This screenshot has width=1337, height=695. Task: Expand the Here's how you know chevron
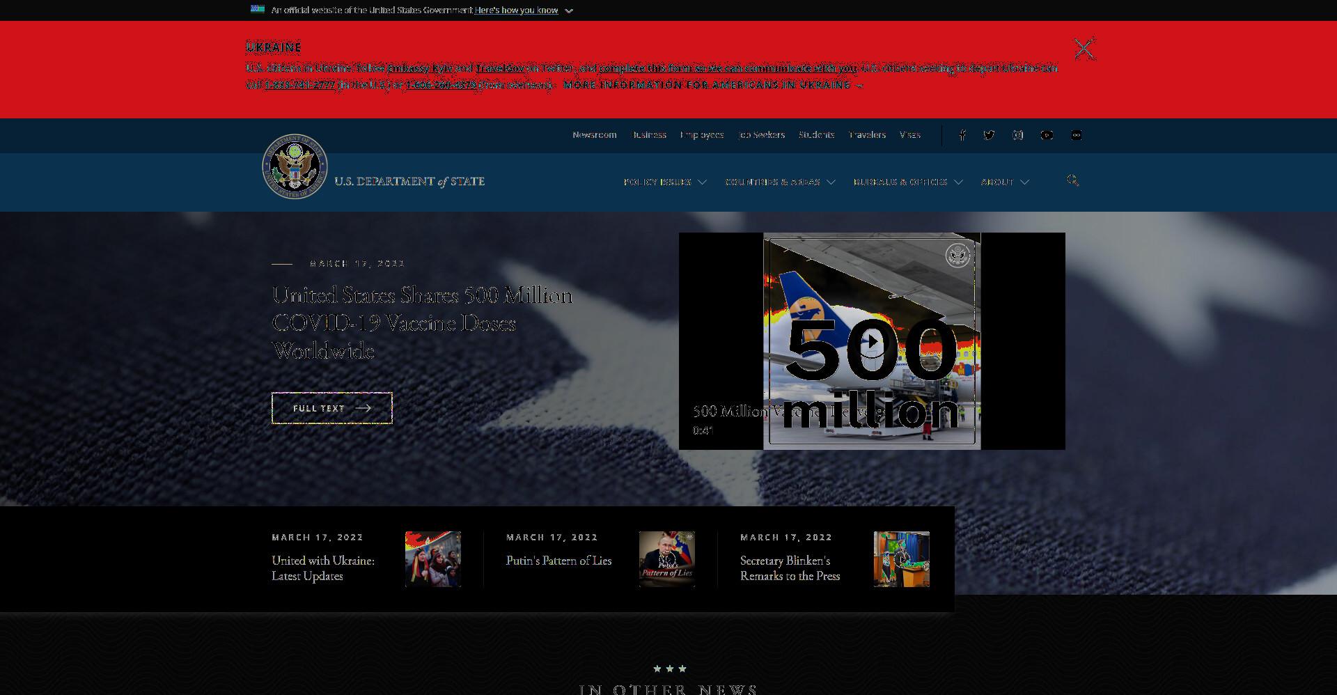[569, 10]
